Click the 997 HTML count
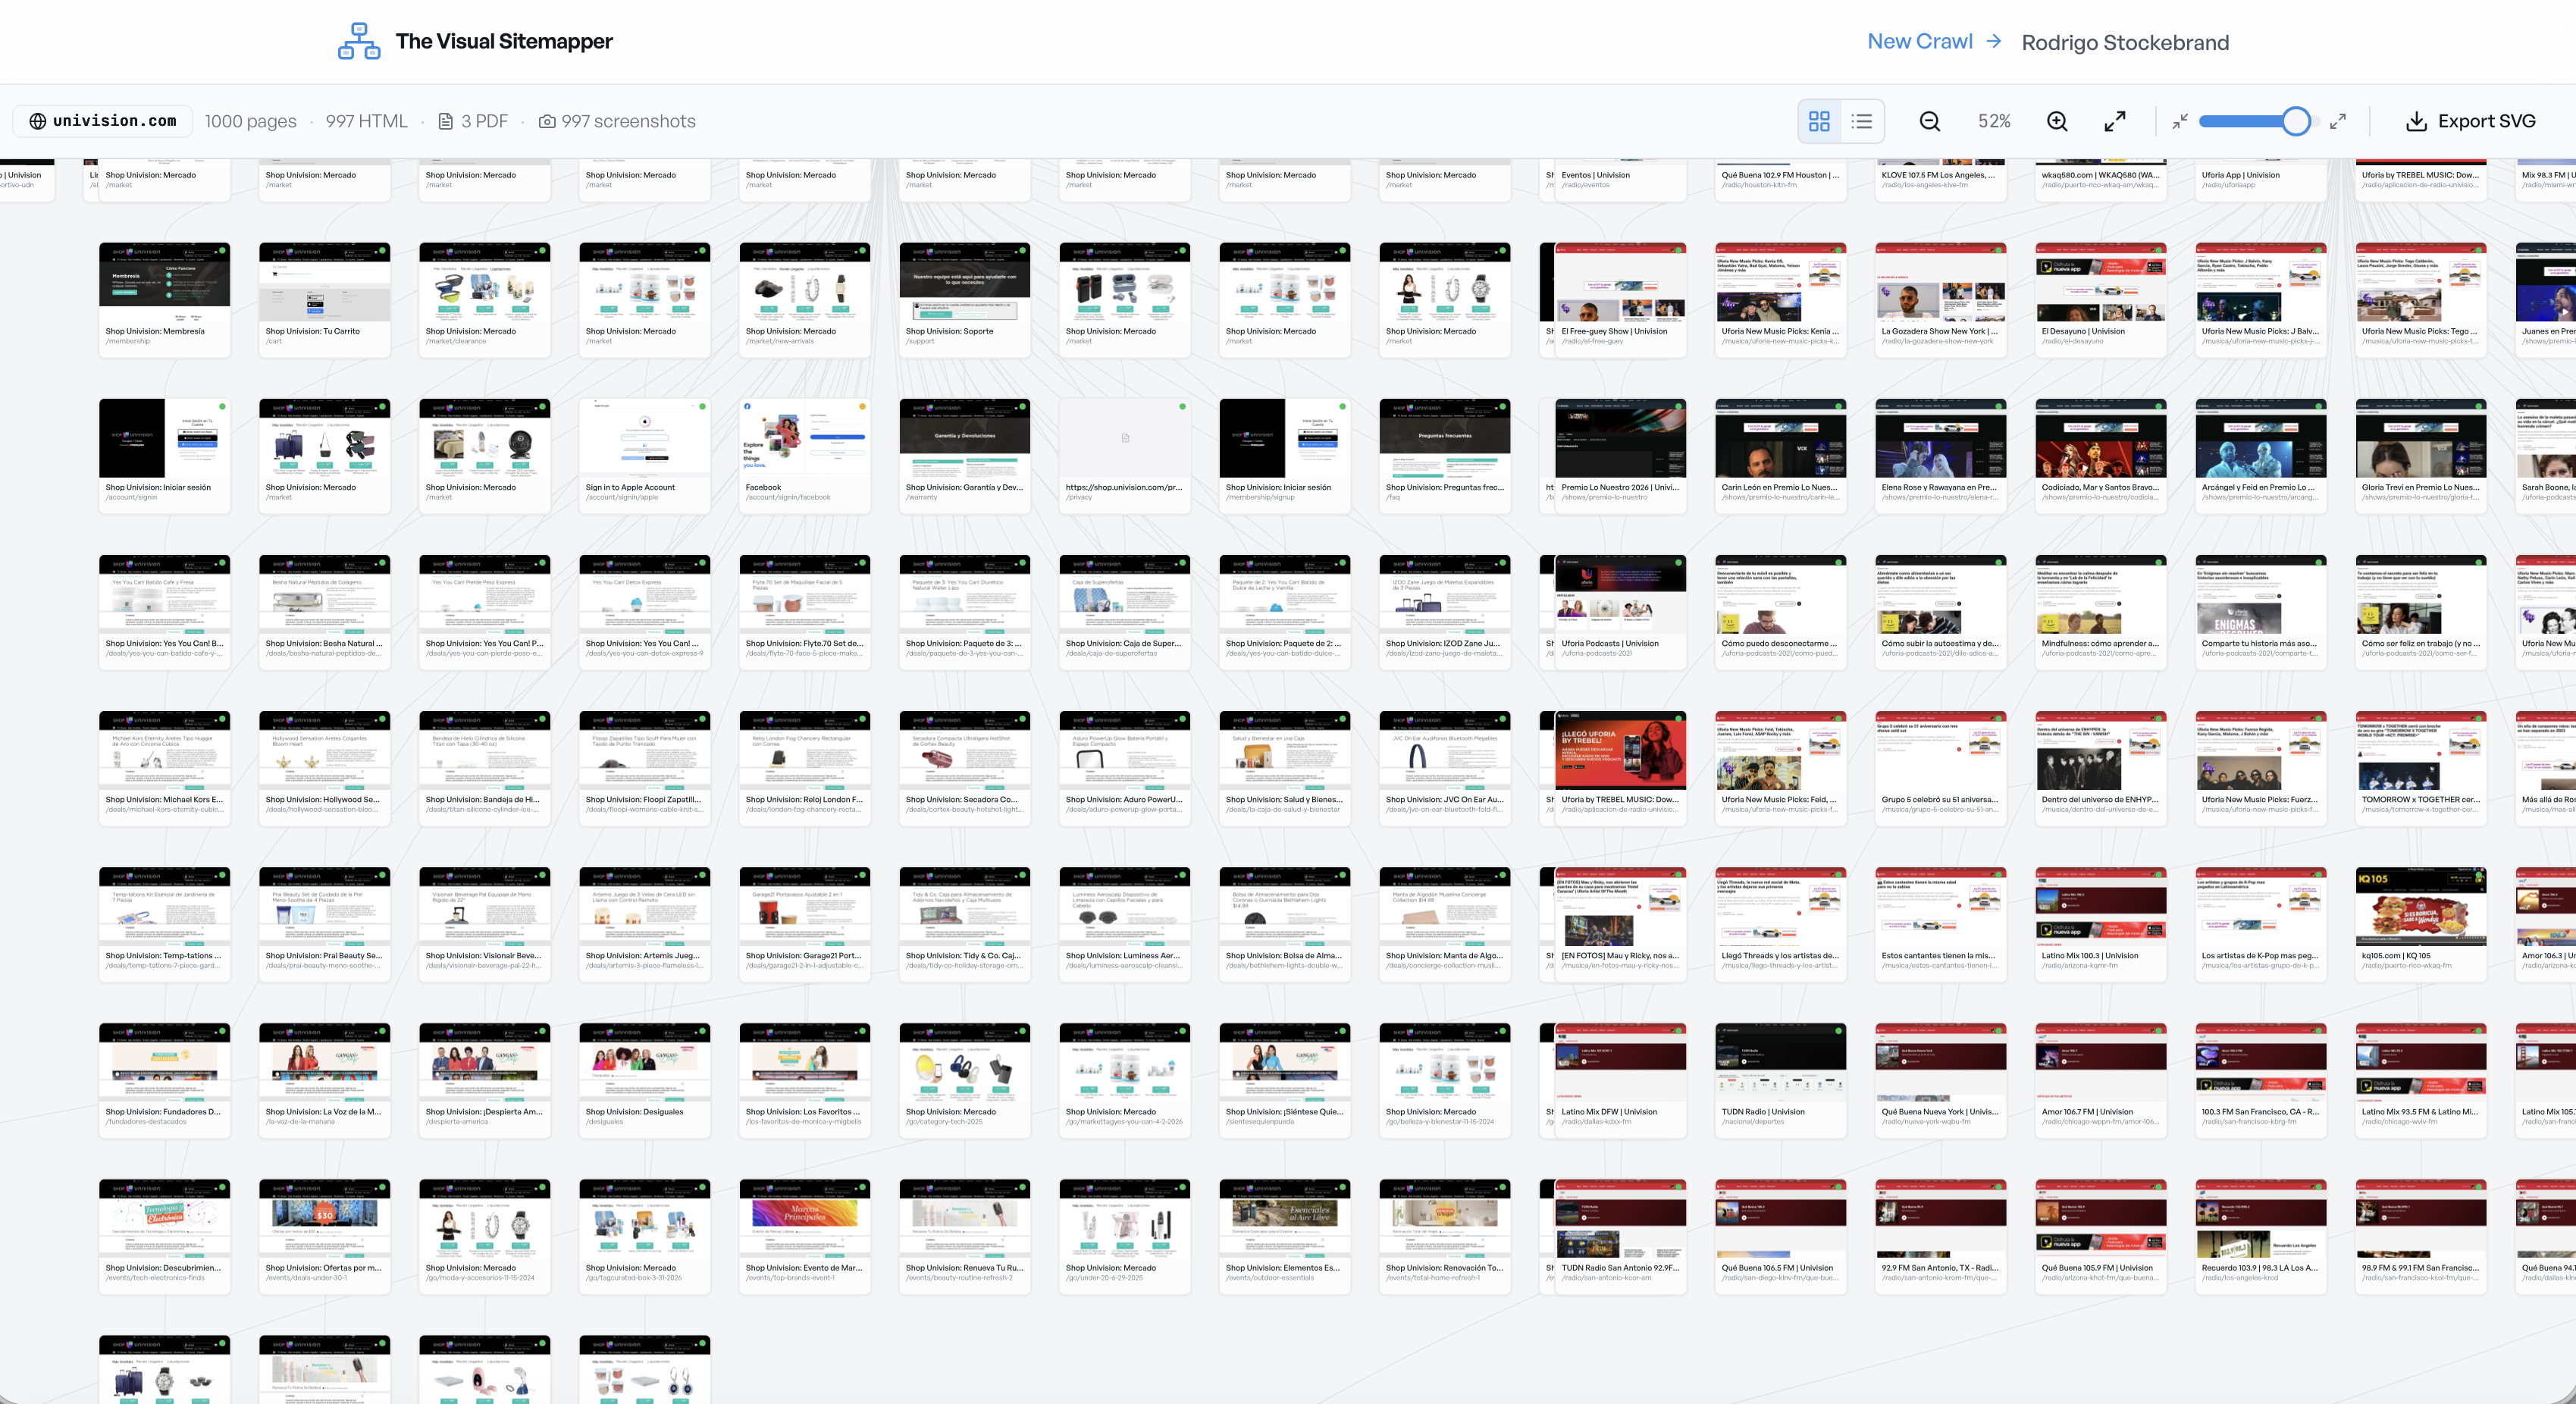2576x1404 pixels. pyautogui.click(x=366, y=121)
